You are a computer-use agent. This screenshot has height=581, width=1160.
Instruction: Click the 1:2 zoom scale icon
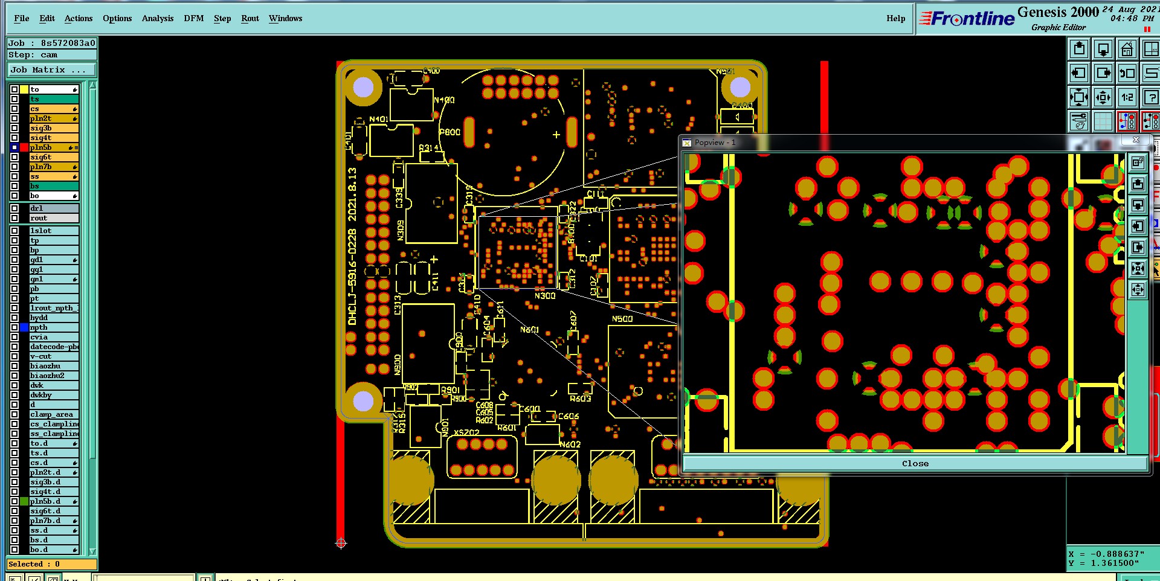click(x=1127, y=97)
